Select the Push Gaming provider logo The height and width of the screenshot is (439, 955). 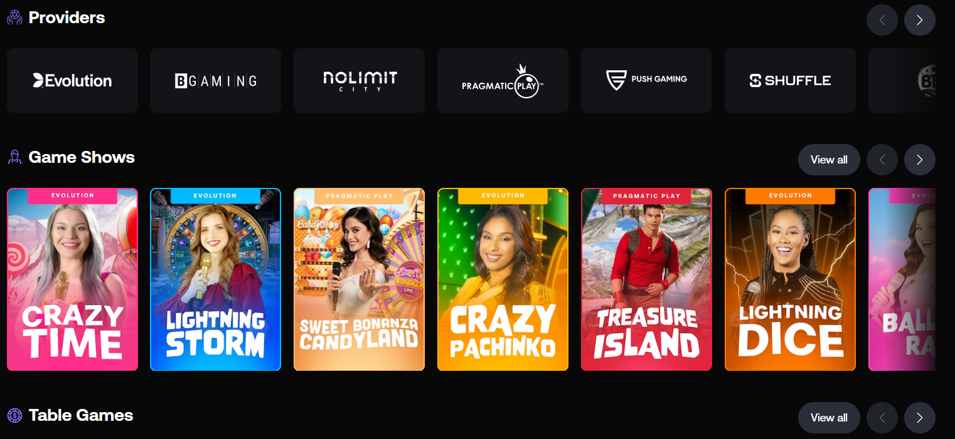[x=646, y=80]
